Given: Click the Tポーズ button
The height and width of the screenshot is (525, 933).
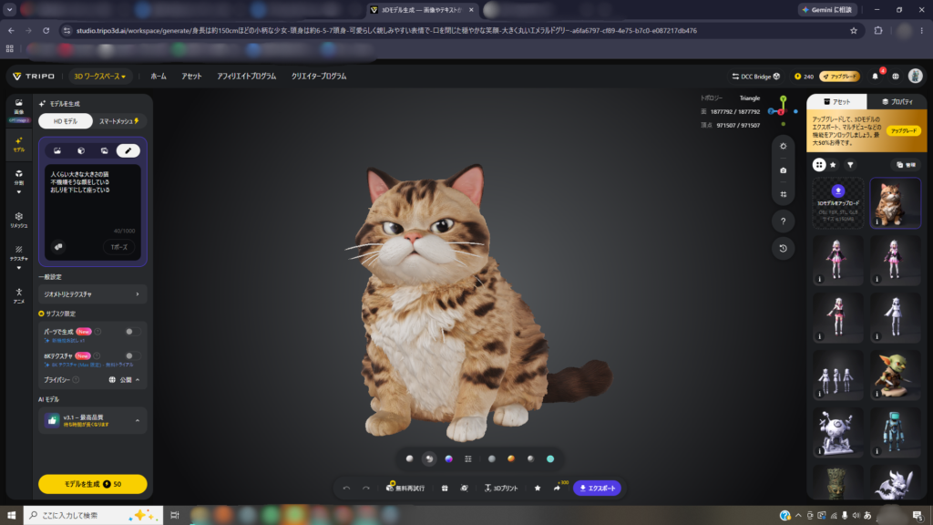Looking at the screenshot, I should (119, 247).
